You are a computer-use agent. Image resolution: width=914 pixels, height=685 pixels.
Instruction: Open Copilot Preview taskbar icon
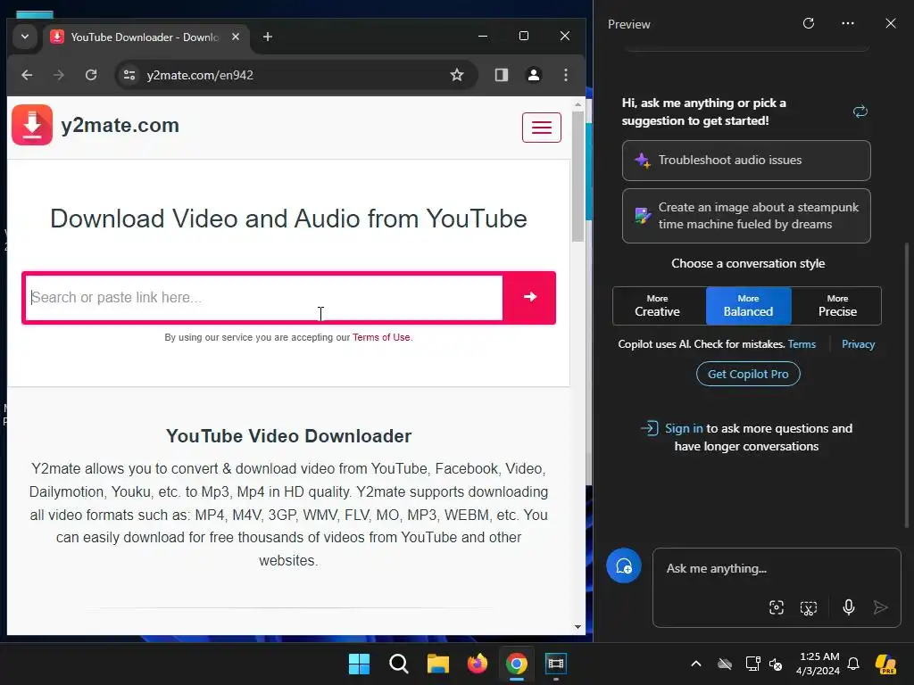[885, 664]
